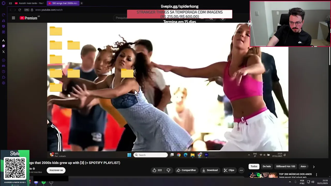This screenshot has width=331, height=186.
Task: Click the taskbar Search box inside video
Action: tap(151, 155)
